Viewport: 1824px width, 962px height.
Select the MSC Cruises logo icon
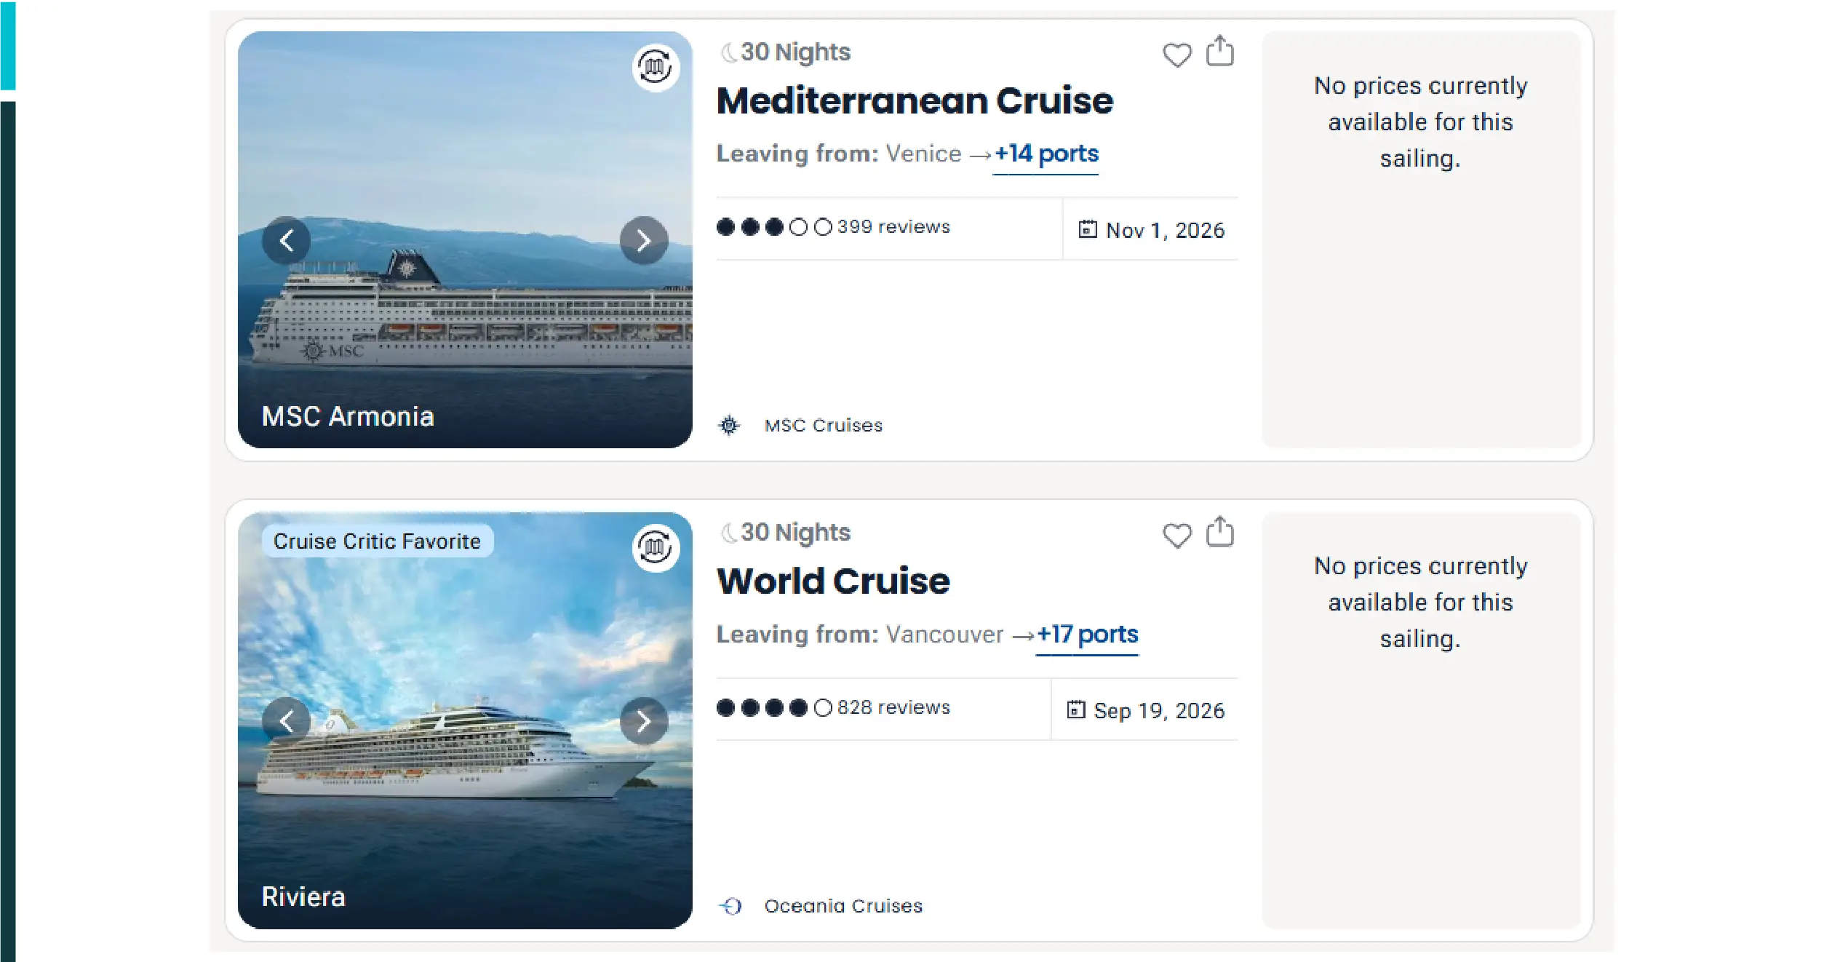pyautogui.click(x=730, y=425)
